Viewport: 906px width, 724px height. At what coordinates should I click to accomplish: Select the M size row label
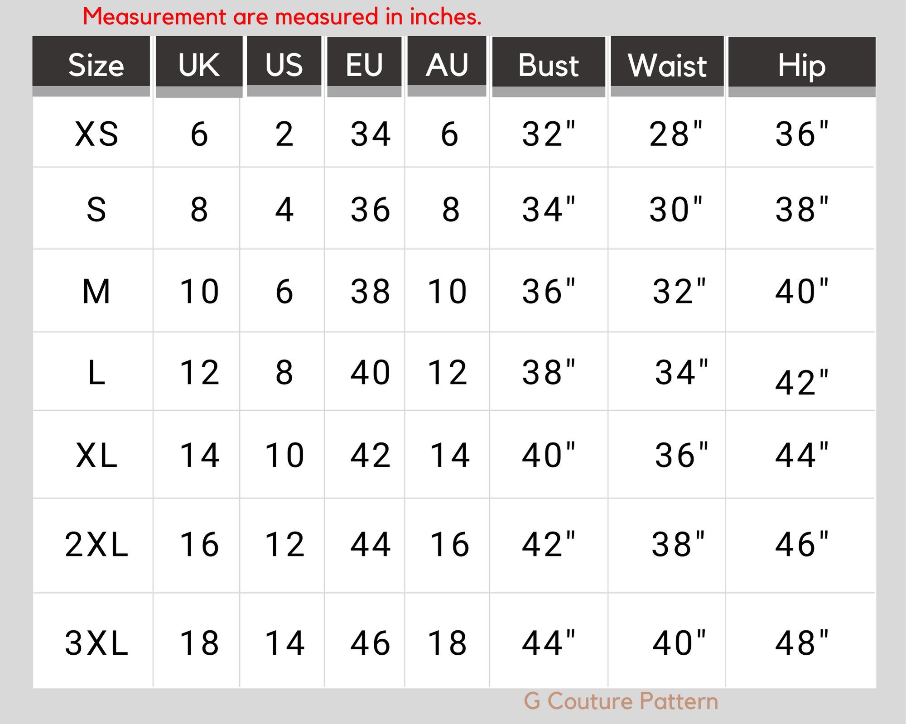tap(96, 291)
